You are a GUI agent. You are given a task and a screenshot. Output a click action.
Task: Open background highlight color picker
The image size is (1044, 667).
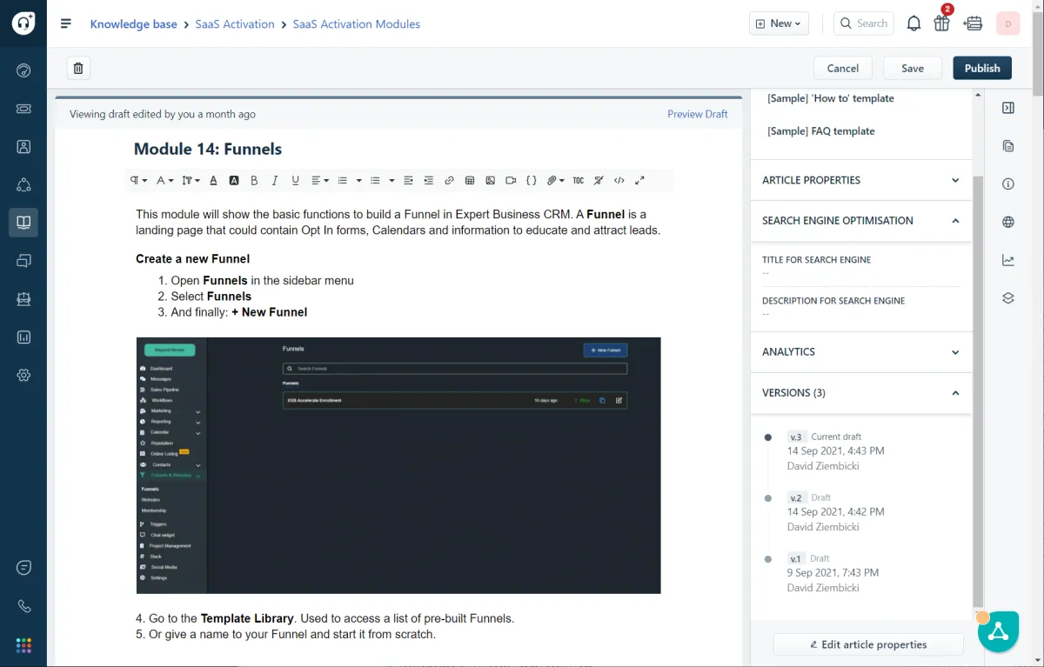coord(234,180)
